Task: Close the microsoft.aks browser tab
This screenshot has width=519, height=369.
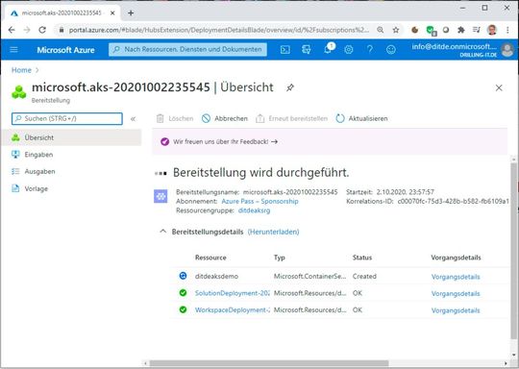Action: coord(112,12)
